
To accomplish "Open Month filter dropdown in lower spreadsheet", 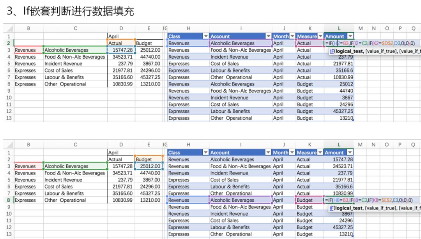I will click(x=292, y=152).
